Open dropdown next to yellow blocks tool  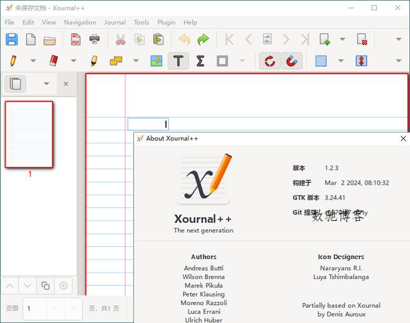click(x=136, y=61)
